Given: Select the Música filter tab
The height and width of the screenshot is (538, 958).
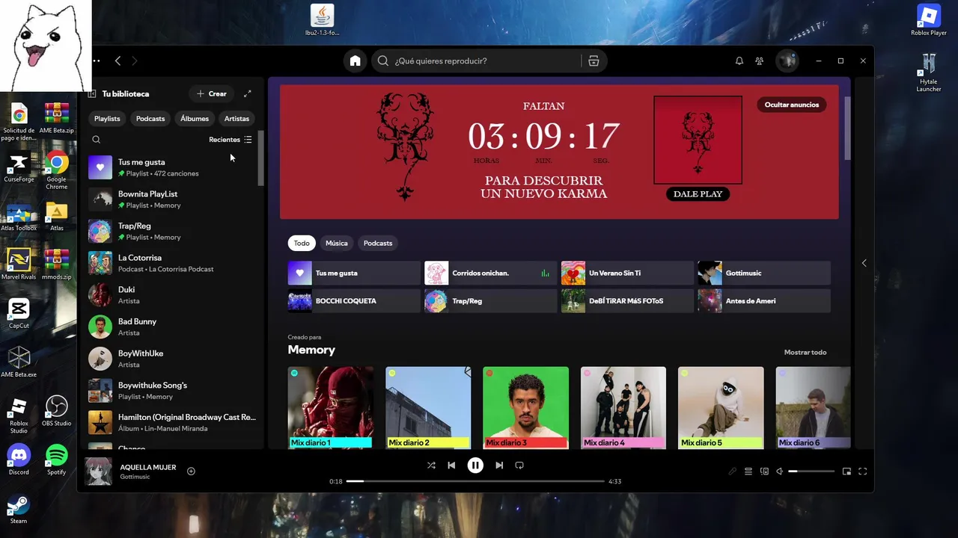Looking at the screenshot, I should pyautogui.click(x=337, y=243).
